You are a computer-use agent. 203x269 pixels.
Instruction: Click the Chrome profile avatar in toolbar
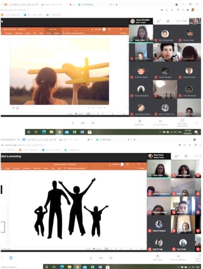(193, 10)
